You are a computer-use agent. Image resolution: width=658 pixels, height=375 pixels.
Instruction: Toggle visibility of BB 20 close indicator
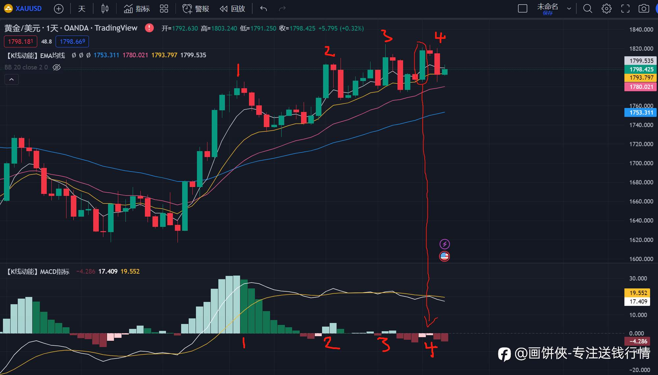pyautogui.click(x=57, y=67)
